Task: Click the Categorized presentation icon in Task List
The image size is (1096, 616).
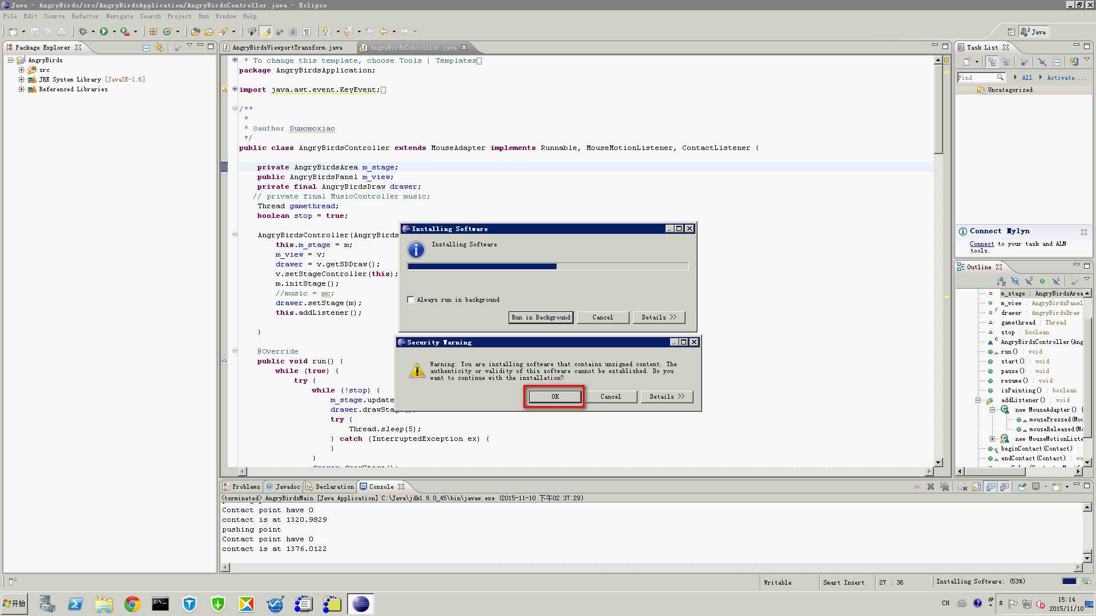Action: (992, 62)
